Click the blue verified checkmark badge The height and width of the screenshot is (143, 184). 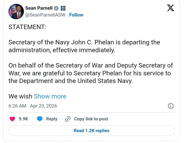click(56, 8)
